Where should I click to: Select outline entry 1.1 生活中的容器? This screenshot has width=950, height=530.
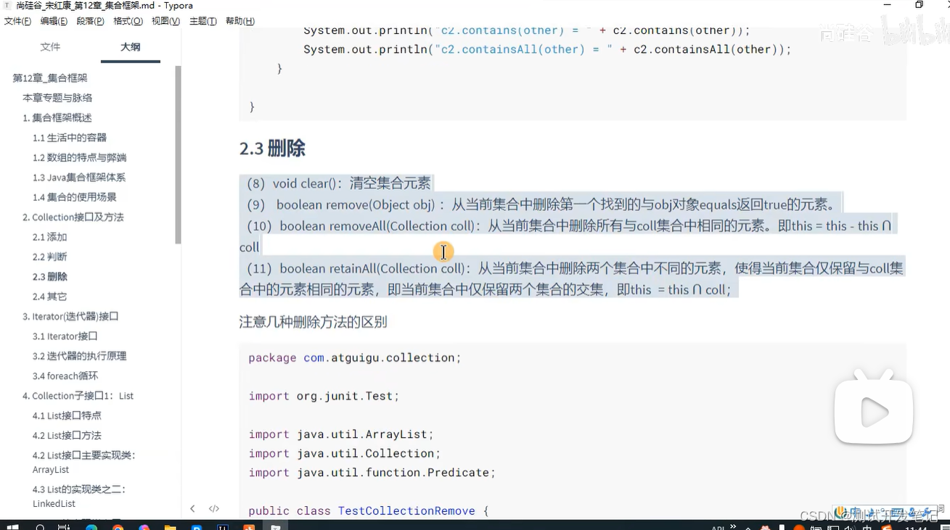click(70, 138)
